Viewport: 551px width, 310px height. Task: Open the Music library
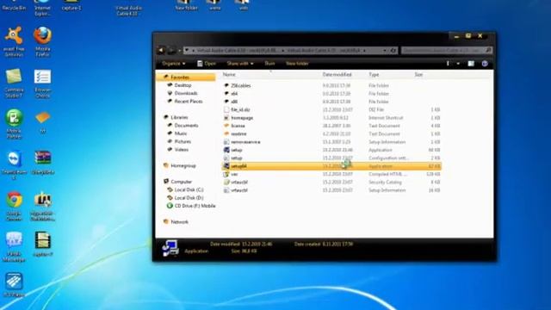point(181,133)
